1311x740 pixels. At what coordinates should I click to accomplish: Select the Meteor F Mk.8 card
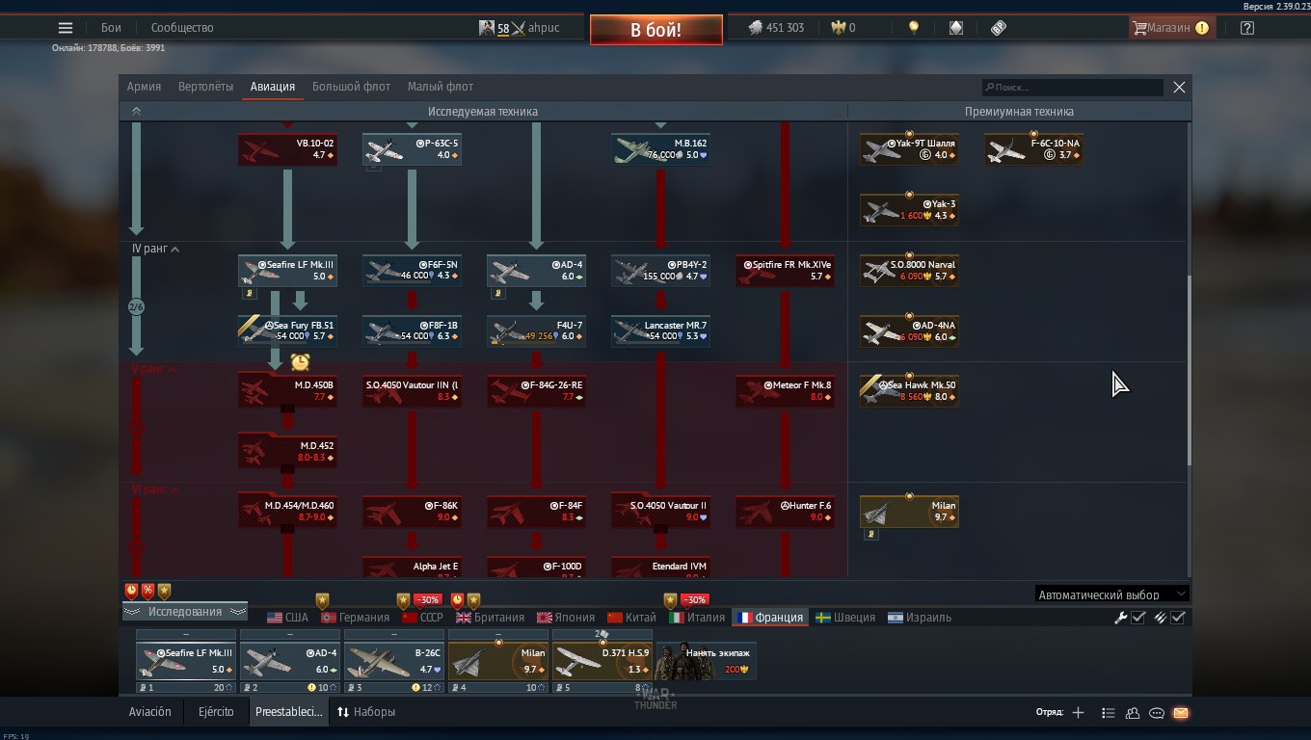tap(785, 391)
